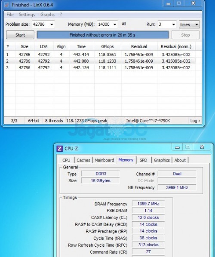Maximize the LinX window
The width and height of the screenshot is (215, 257).
(x=179, y=3)
